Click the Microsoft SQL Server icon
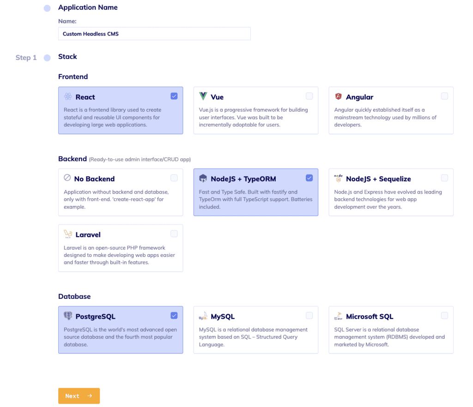Image resolution: width=473 pixels, height=407 pixels. coord(338,316)
